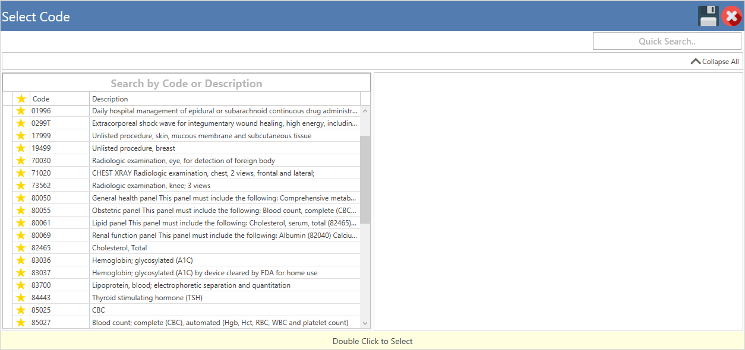
Task: Select 'Unlisted procedure, skin, mucous membrane' description
Action: pyautogui.click(x=225, y=136)
